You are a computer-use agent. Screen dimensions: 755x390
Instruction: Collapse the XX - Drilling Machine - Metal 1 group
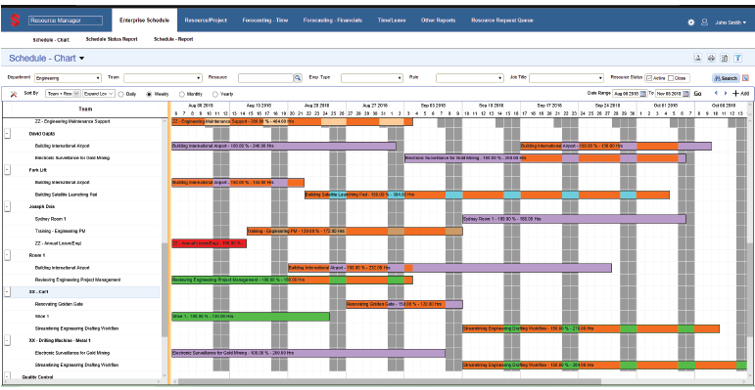pos(7,340)
